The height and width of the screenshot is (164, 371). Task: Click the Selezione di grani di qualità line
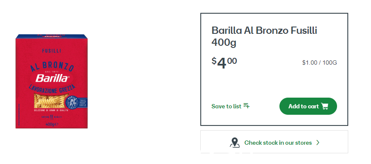tap(51, 110)
